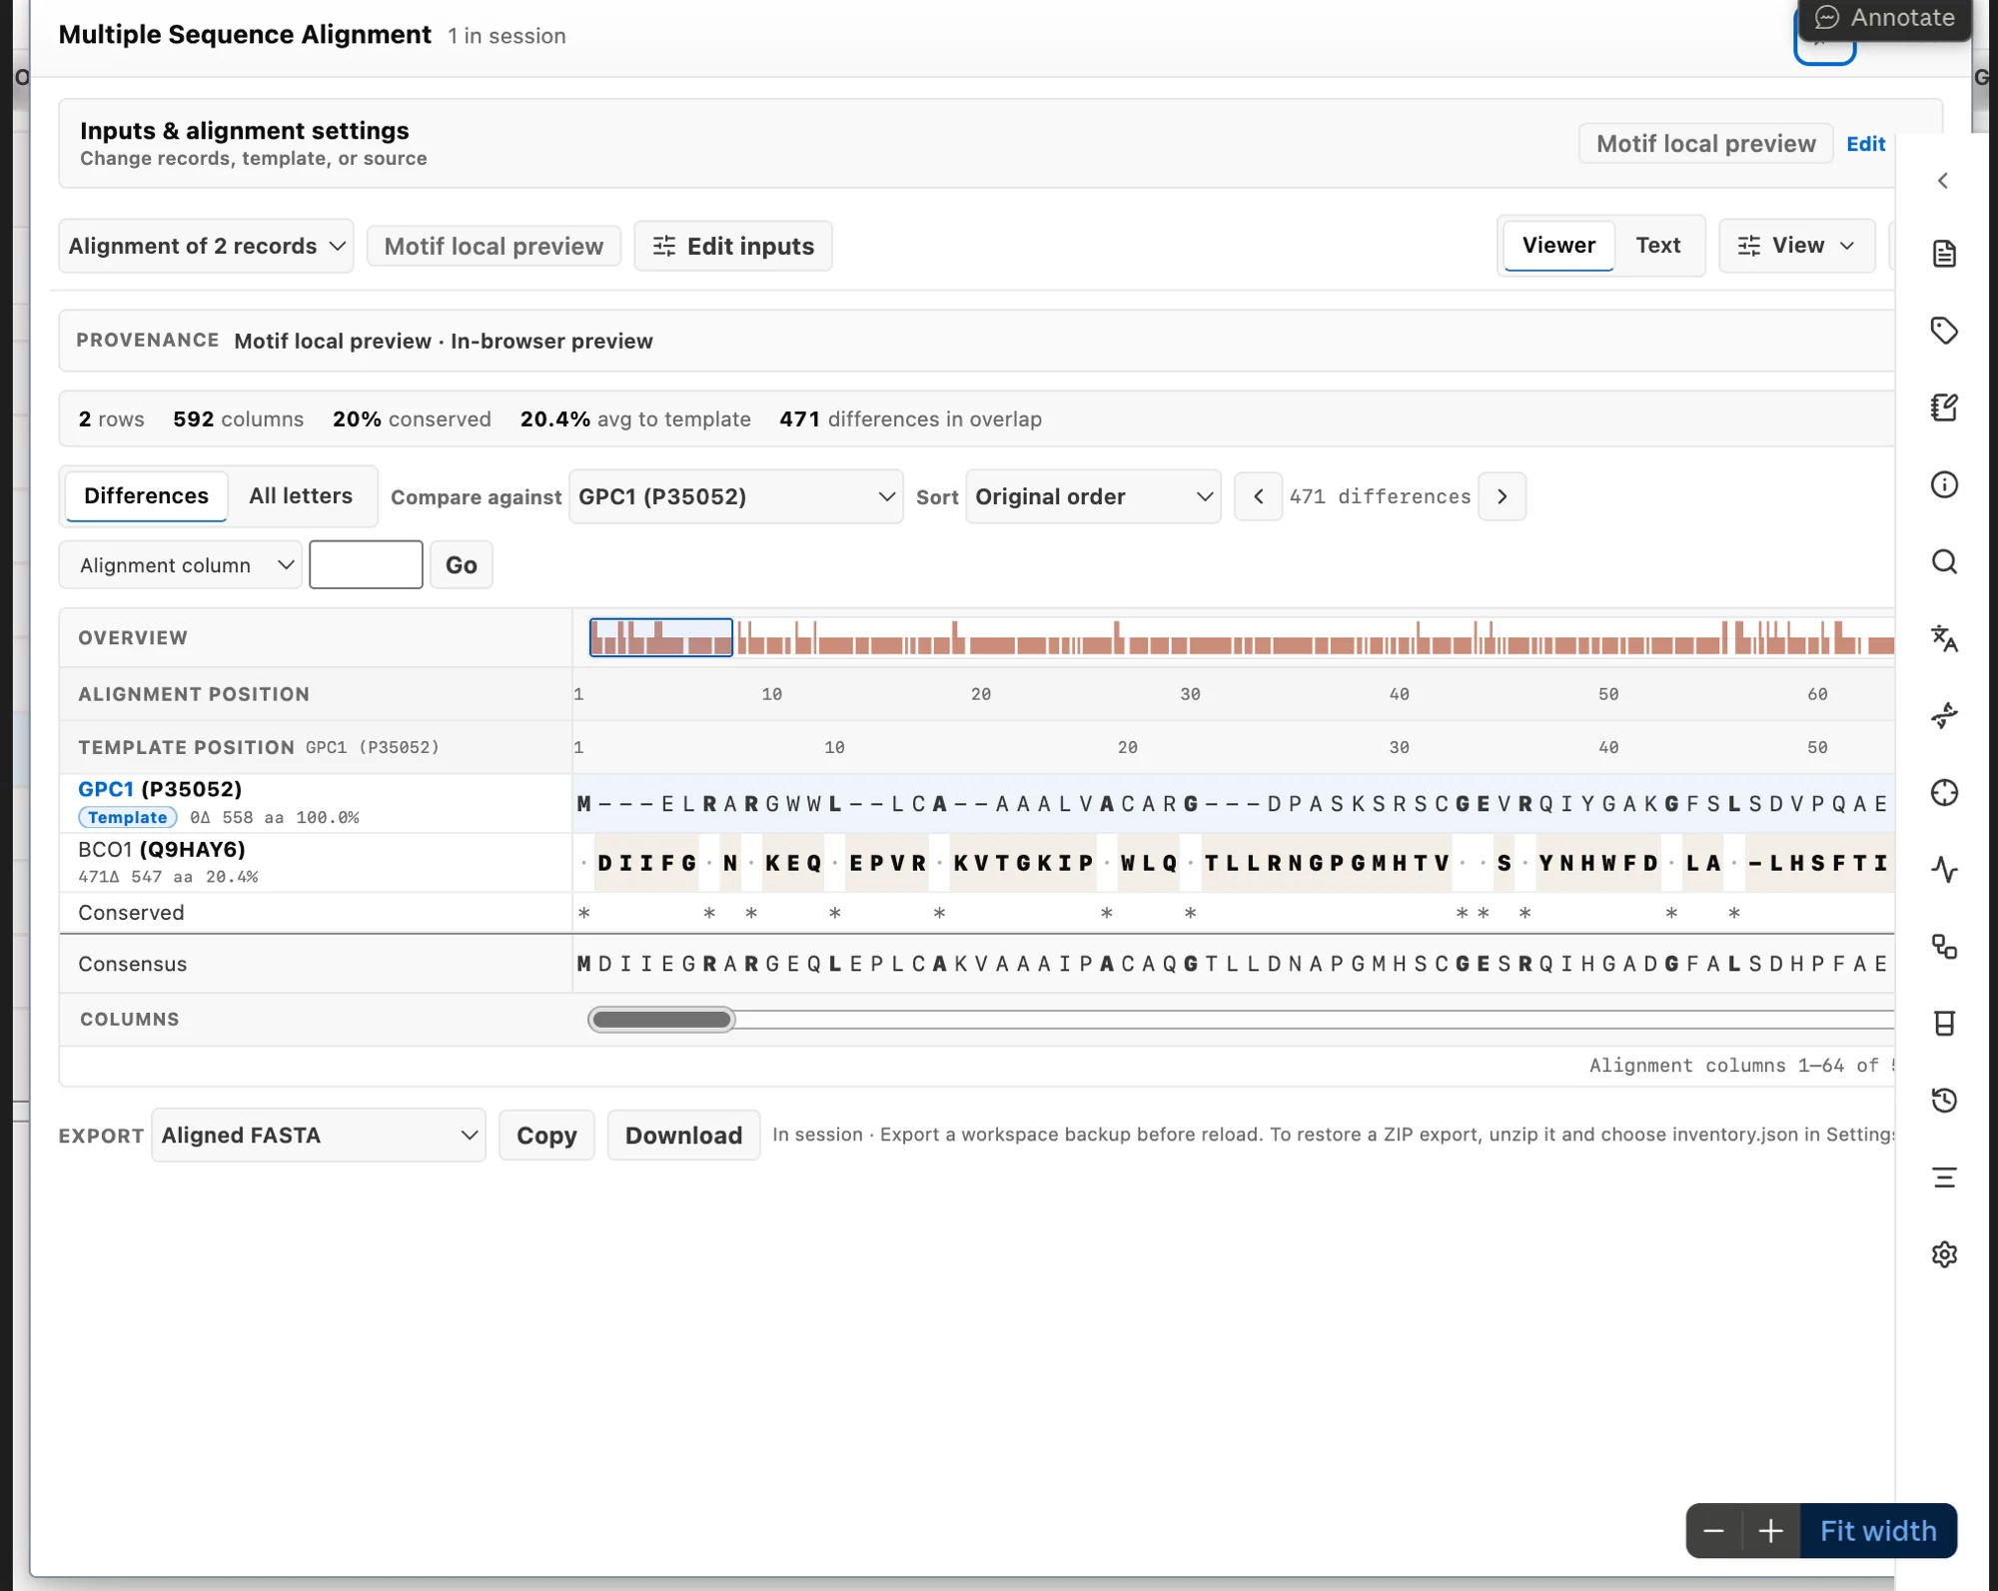Click the Copy export button
1998x1591 pixels.
546,1136
